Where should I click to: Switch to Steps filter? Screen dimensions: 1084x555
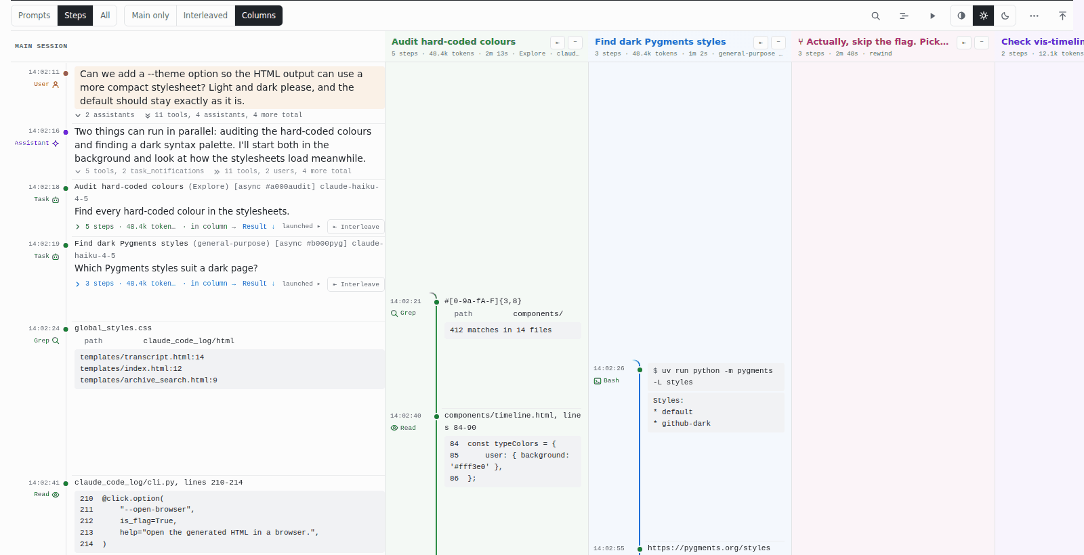[75, 16]
